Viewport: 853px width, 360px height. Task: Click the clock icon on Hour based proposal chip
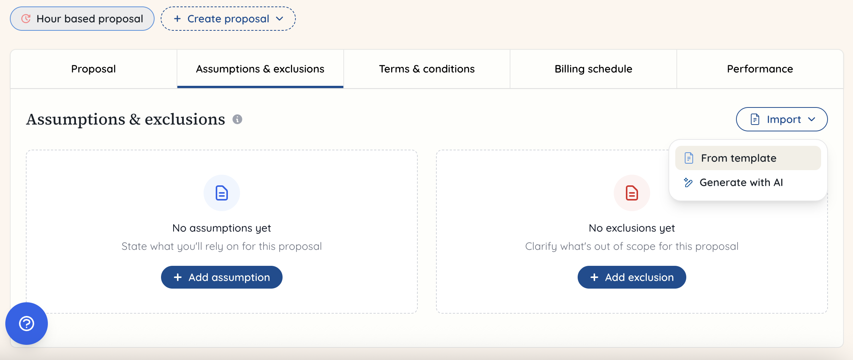point(25,18)
